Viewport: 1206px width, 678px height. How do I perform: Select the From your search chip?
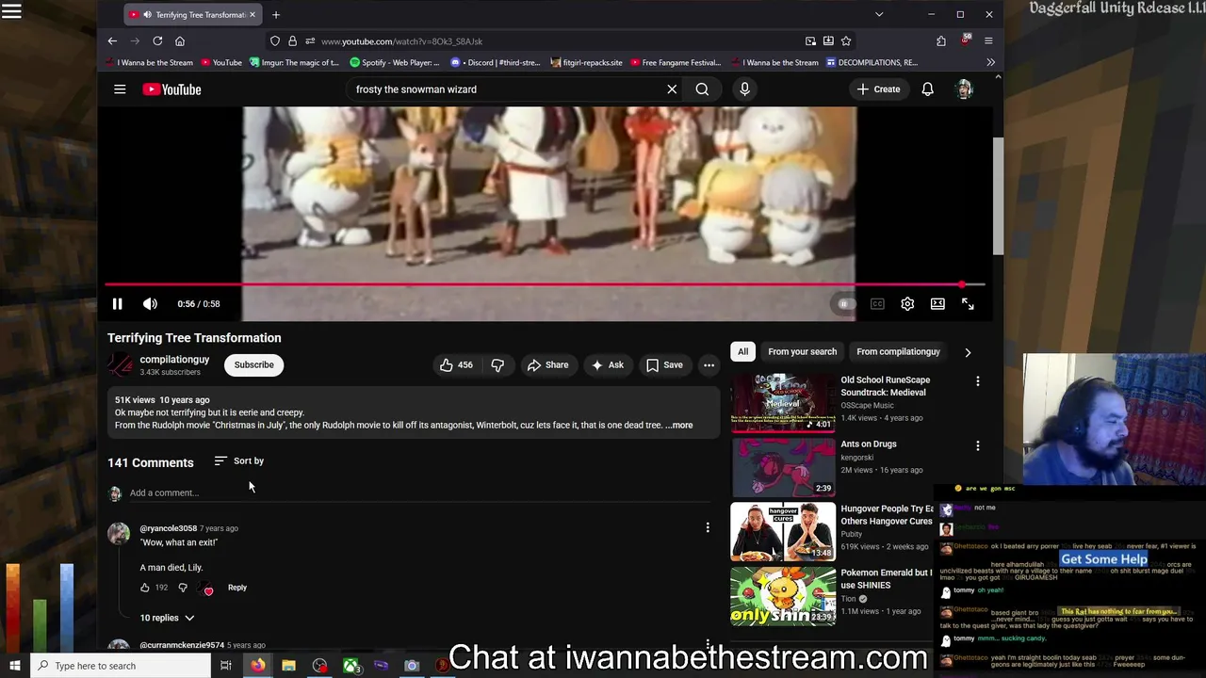point(802,352)
